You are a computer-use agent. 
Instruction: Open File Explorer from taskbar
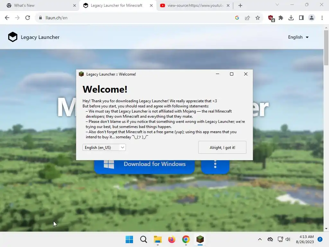[x=157, y=239]
